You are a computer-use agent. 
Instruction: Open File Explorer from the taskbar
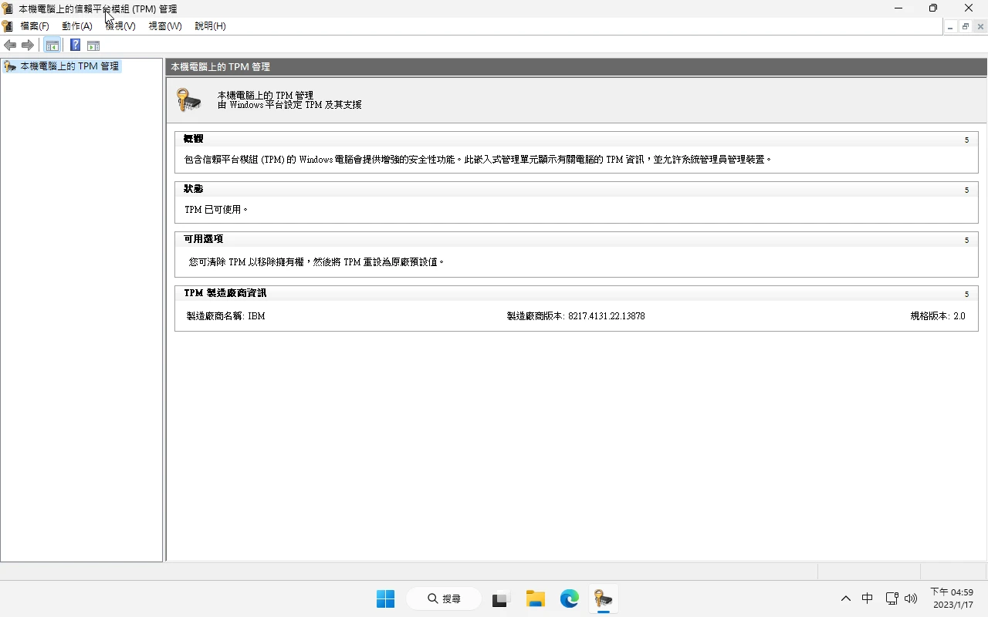[x=536, y=598]
